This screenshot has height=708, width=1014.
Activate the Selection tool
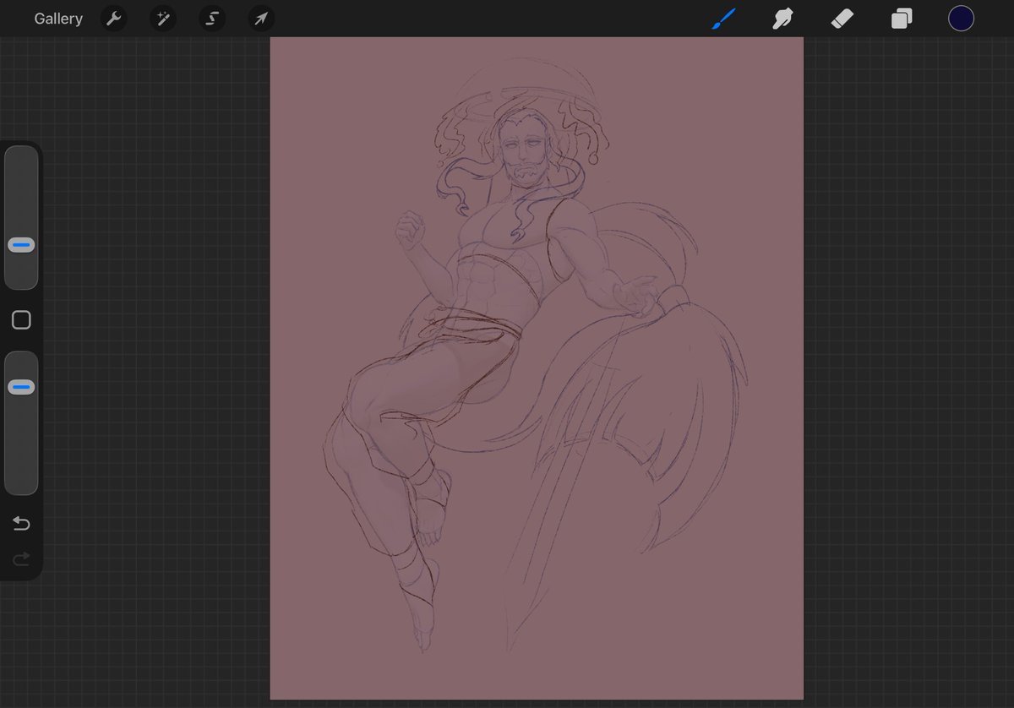point(211,18)
